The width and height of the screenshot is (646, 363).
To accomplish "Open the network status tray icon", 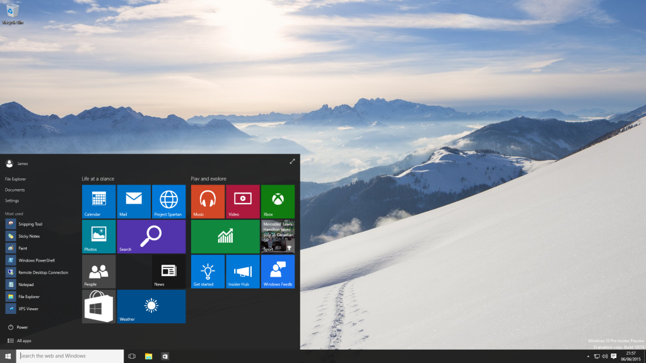I will pyautogui.click(x=597, y=357).
